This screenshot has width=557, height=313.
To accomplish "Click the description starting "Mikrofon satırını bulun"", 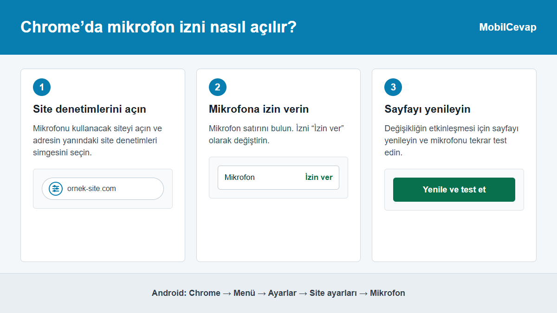I will pos(276,134).
